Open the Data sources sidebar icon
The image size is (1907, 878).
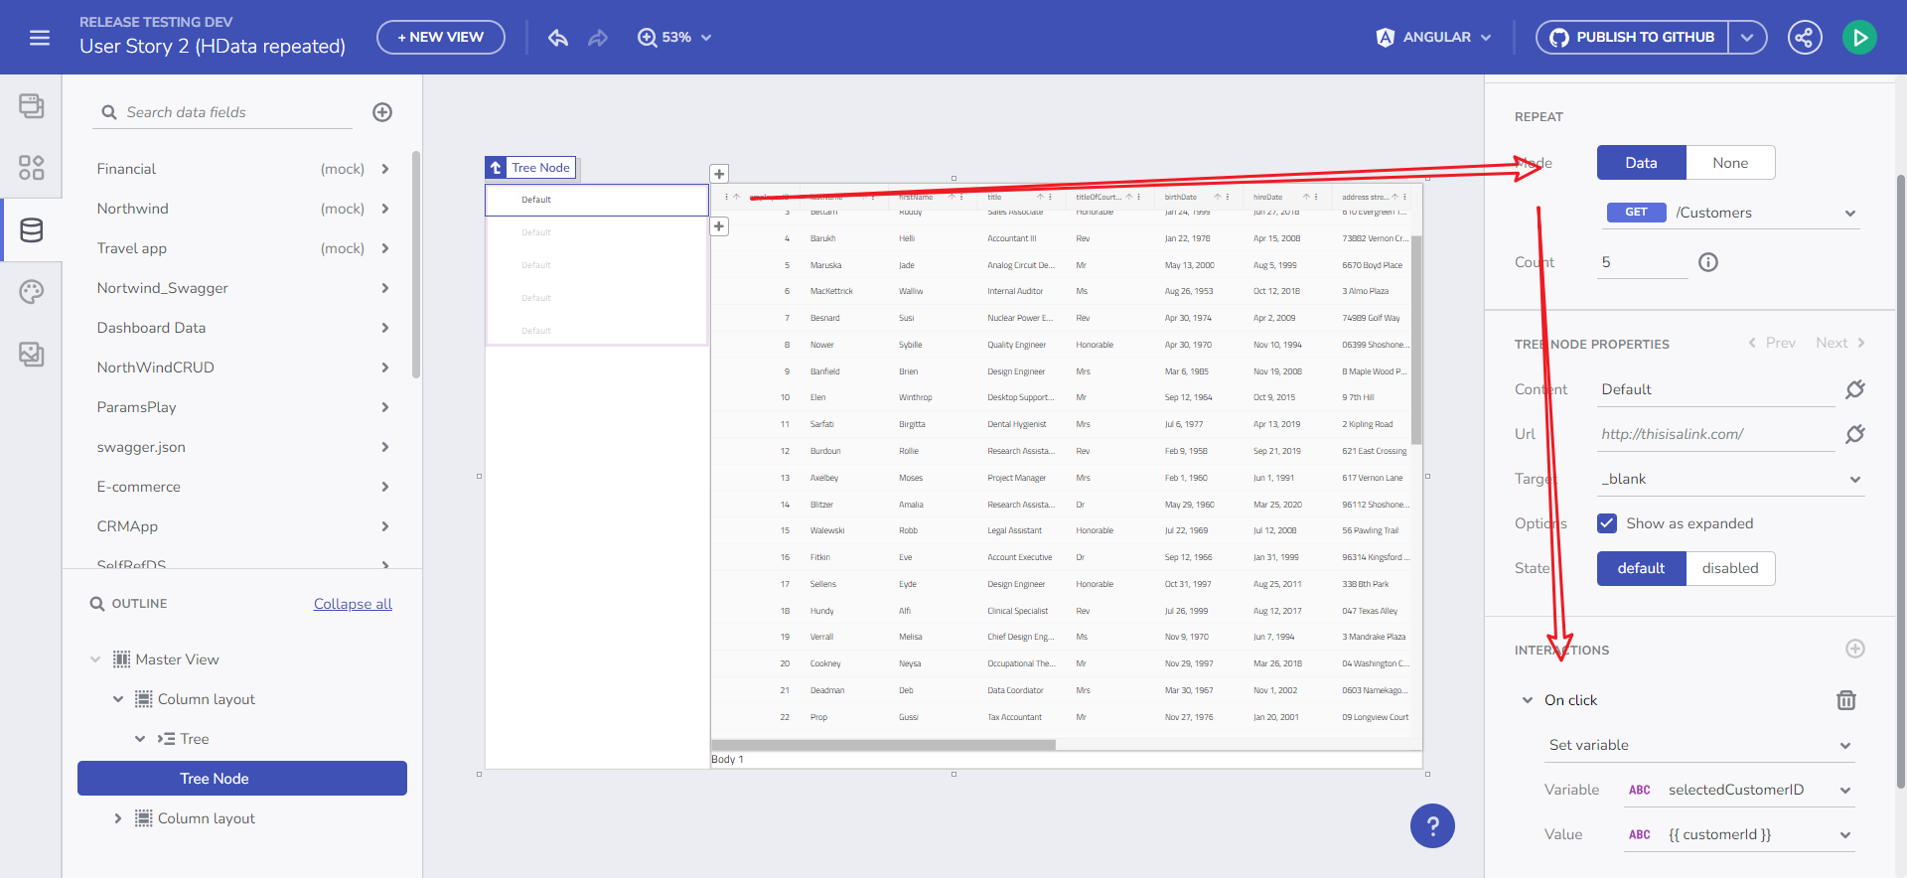32,230
